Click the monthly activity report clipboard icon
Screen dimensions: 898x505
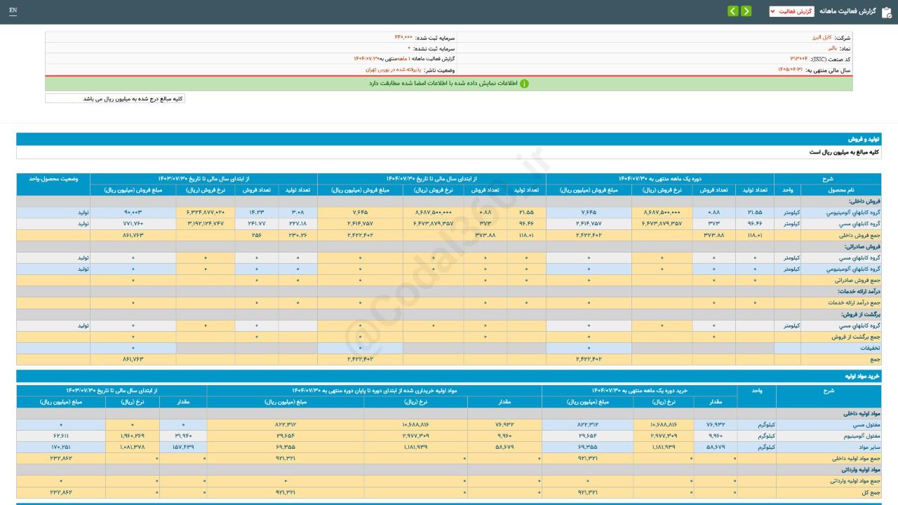tap(886, 11)
